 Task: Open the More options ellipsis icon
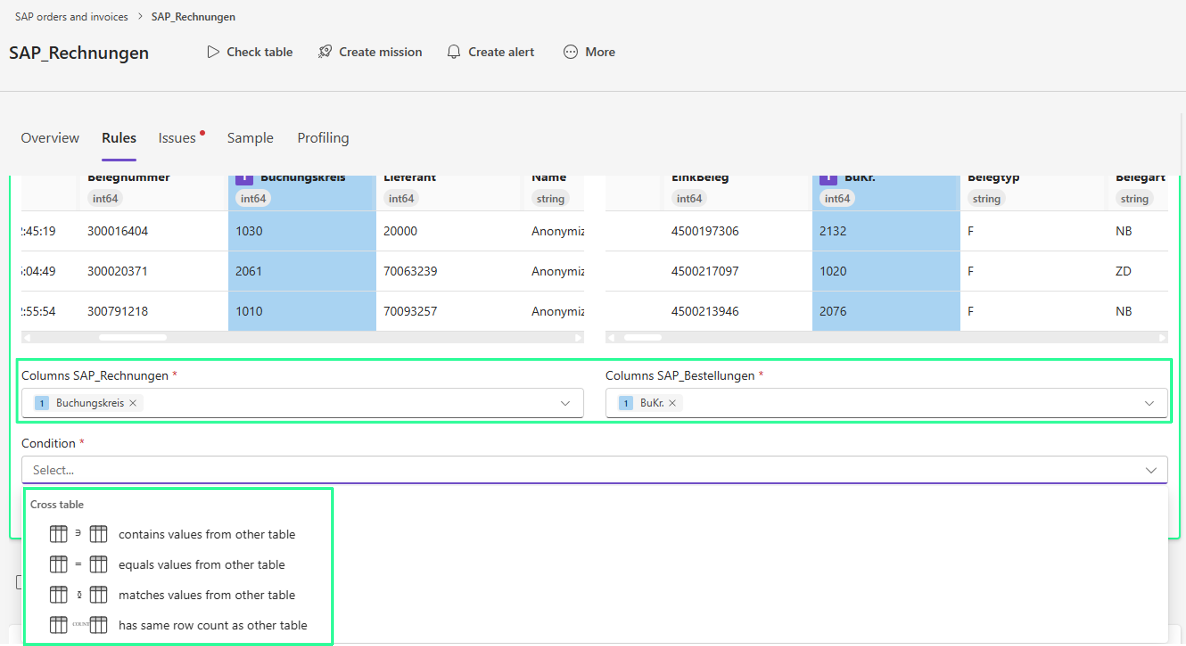[570, 52]
